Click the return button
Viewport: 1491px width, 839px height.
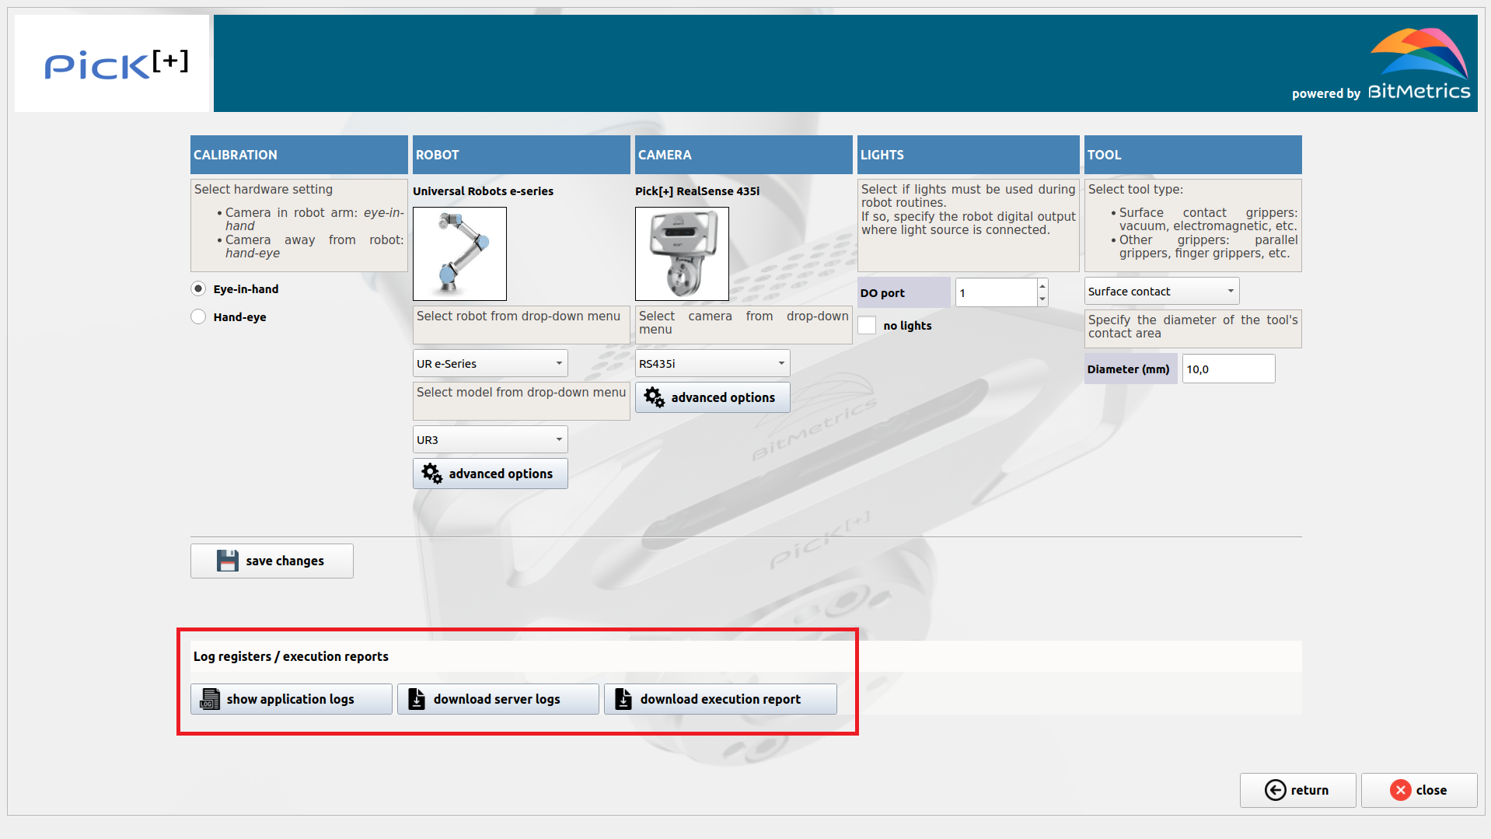1298,791
